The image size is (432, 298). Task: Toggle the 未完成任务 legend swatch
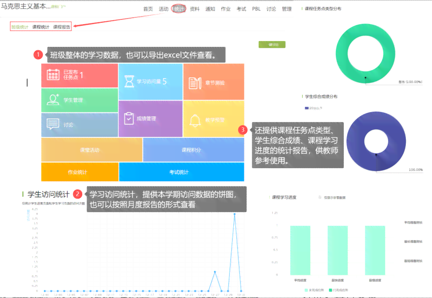point(306,290)
